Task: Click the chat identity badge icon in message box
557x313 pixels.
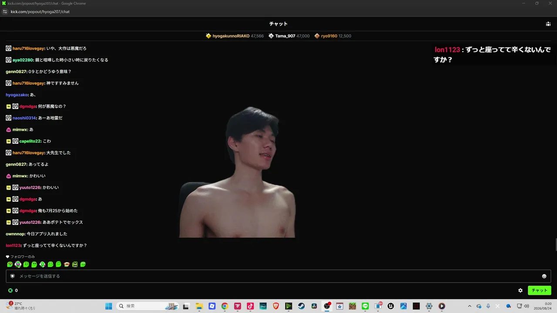Action: click(x=13, y=276)
